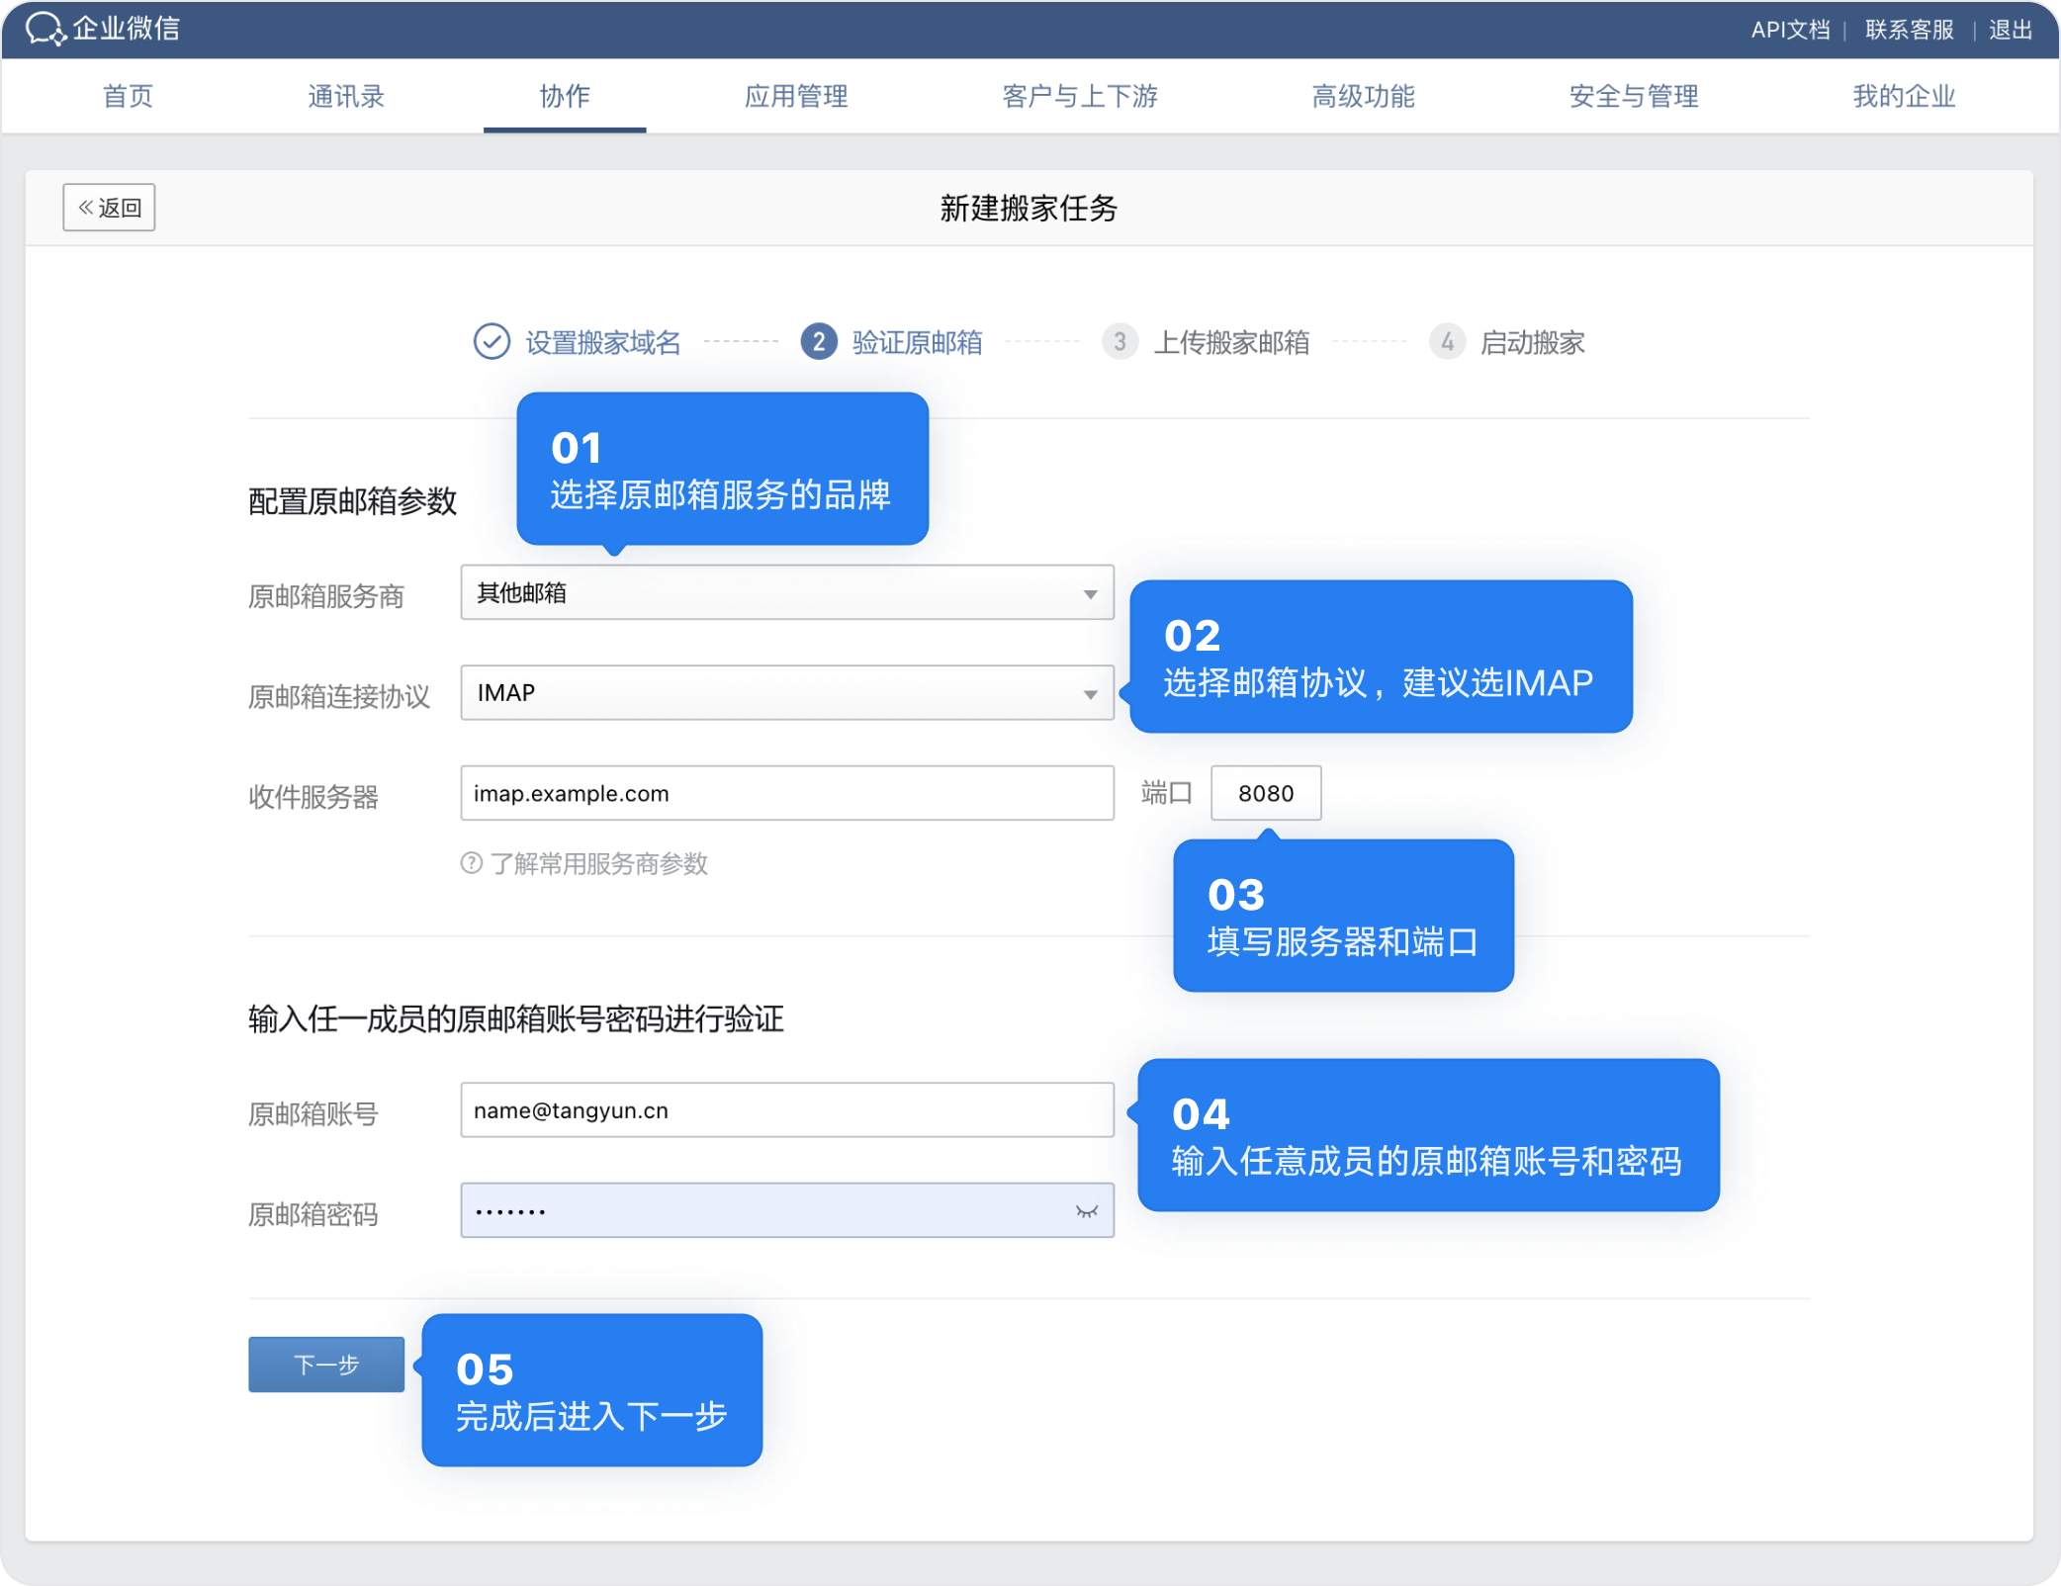2061x1586 pixels.
Task: Click arrow of 其他邮箱 combo box
Action: (x=1090, y=594)
